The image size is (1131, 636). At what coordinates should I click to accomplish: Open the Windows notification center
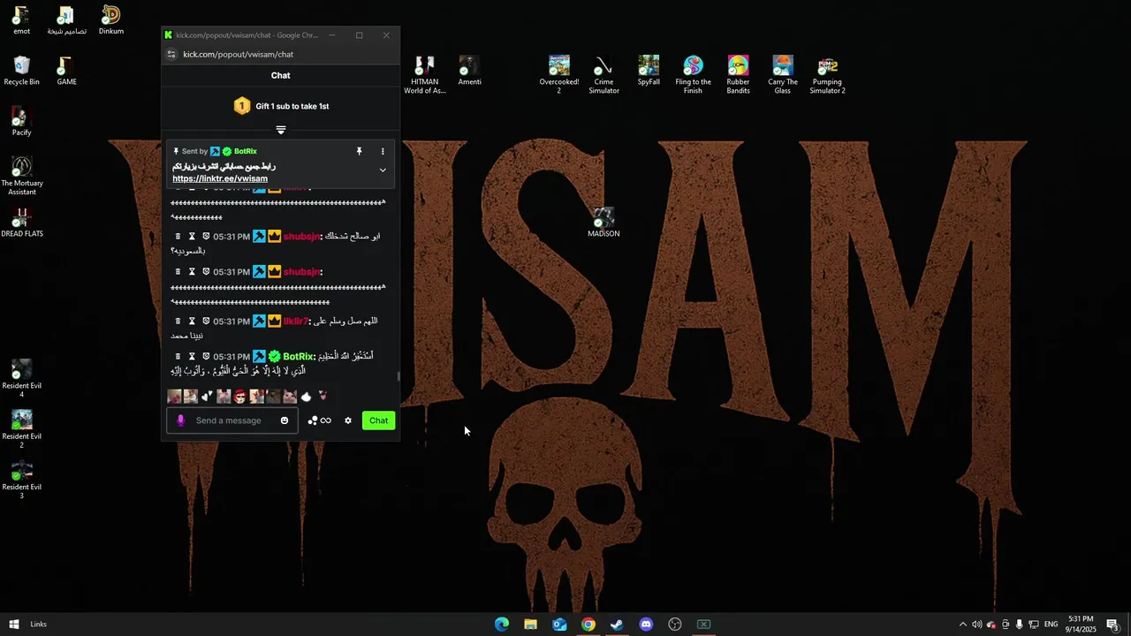[1112, 625]
